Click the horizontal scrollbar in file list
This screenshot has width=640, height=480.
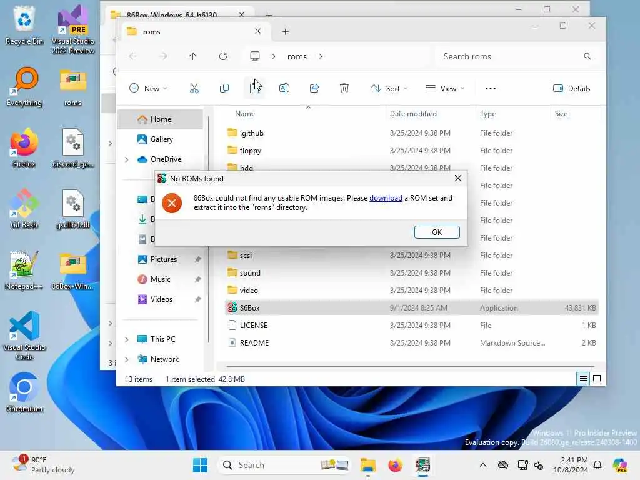(x=410, y=366)
